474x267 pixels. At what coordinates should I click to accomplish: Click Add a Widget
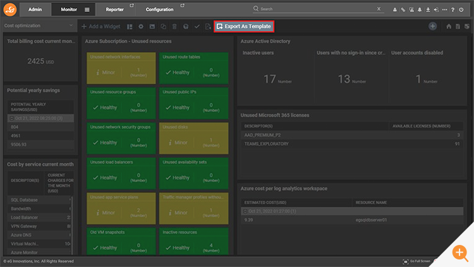(101, 27)
